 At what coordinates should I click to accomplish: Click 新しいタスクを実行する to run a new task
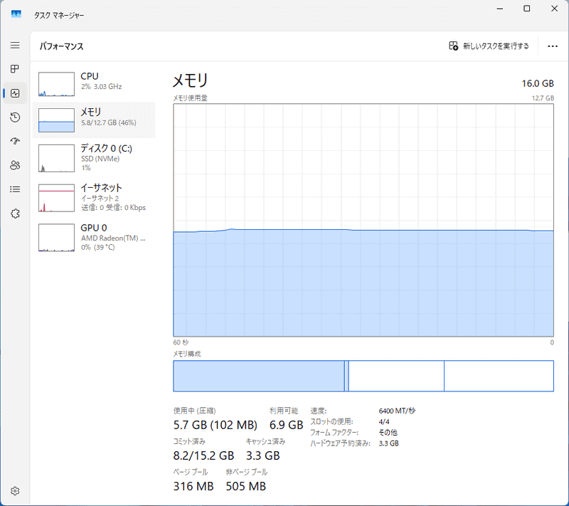tap(491, 46)
